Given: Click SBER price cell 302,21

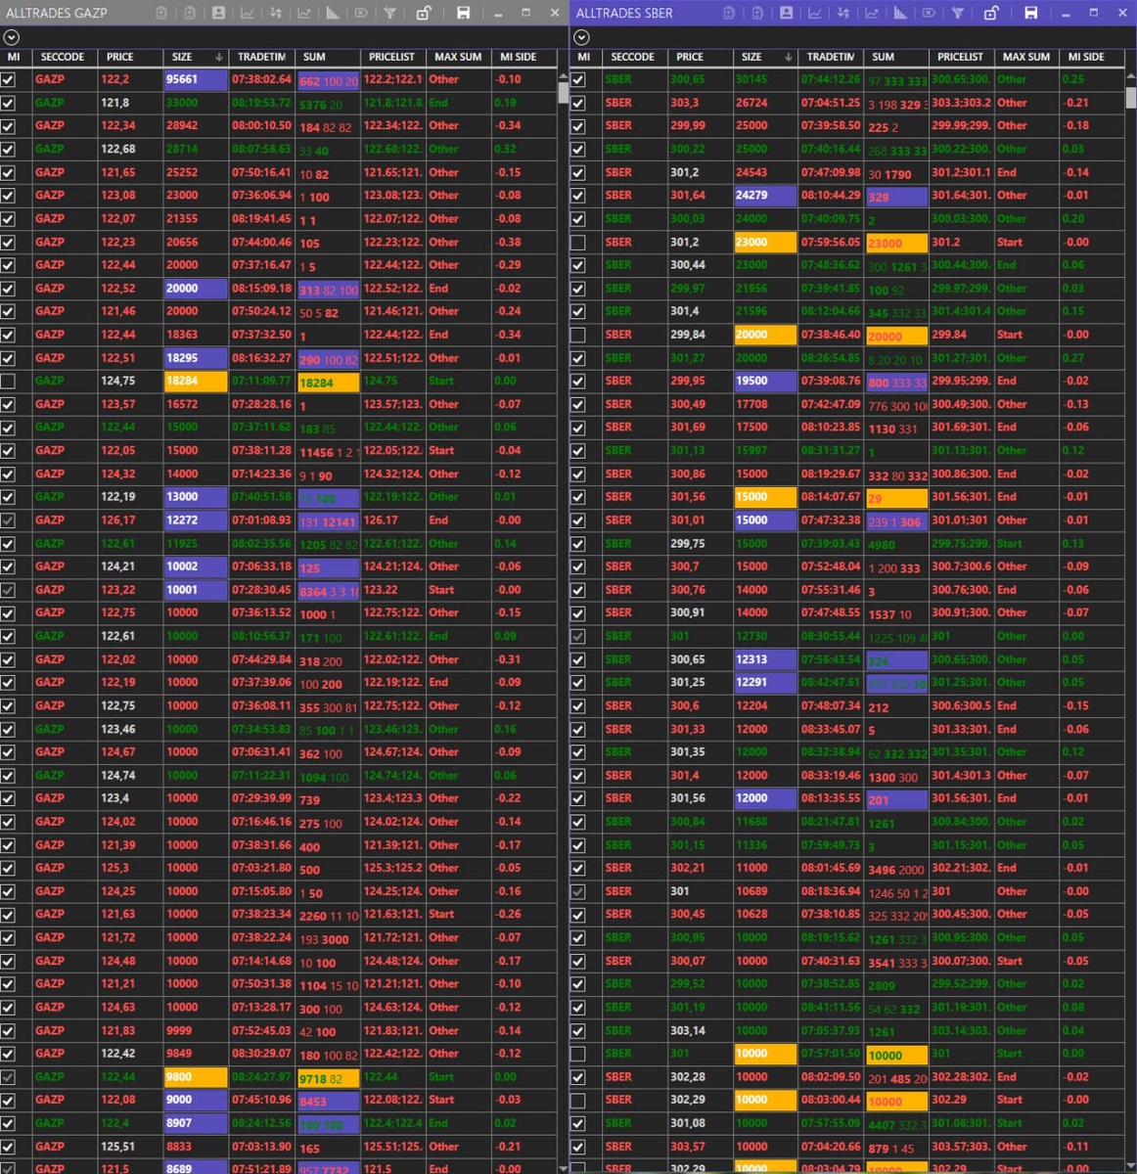Looking at the screenshot, I should [x=700, y=868].
